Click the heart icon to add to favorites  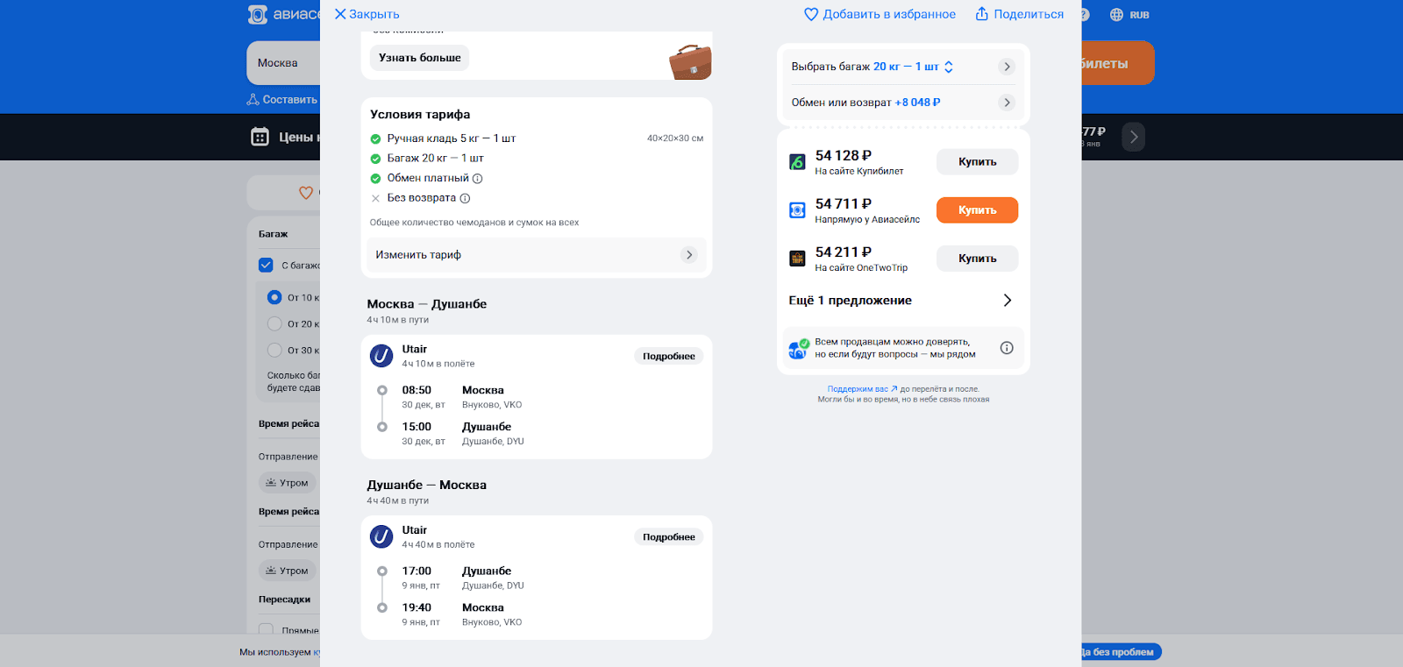811,14
